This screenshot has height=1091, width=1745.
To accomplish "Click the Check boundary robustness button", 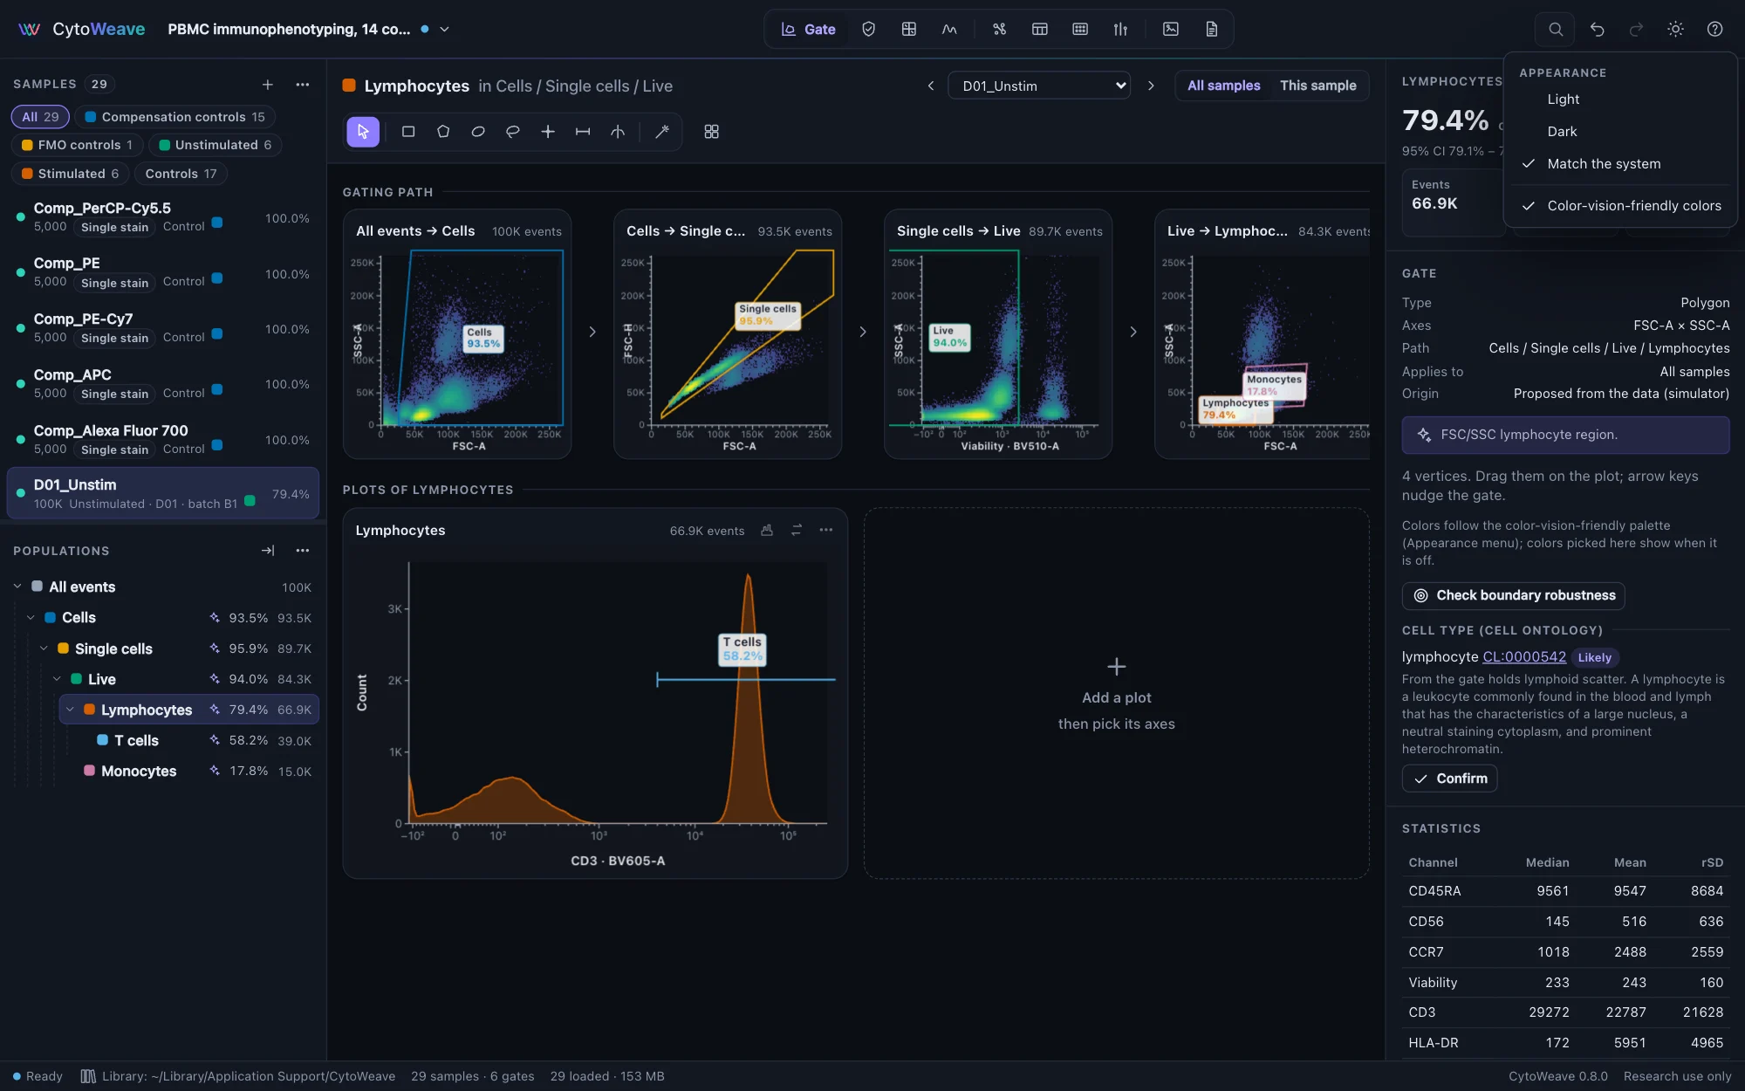I will [x=1514, y=595].
